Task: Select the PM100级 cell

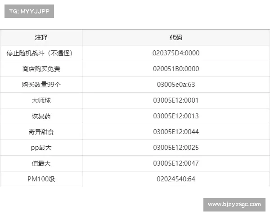Action: pos(41,179)
